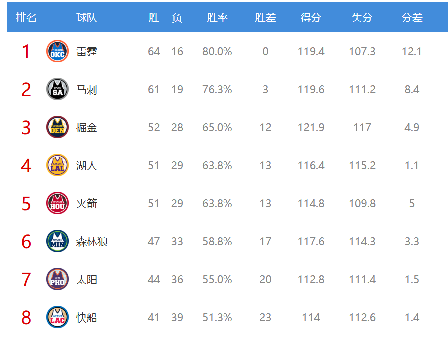Sort by the 胜率 column header
Image resolution: width=448 pixels, height=337 pixels.
[217, 18]
